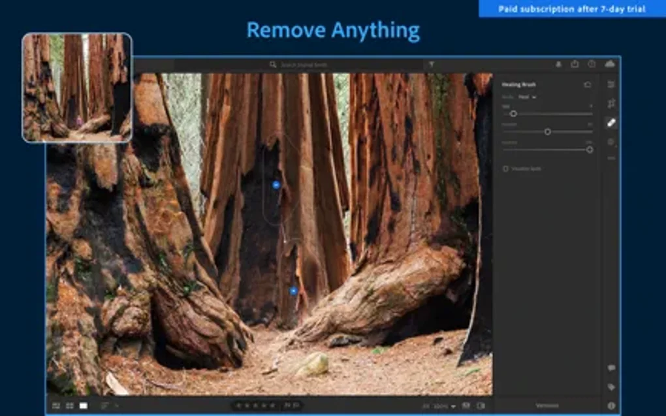Select the Healing Brush tool icon
Viewport: 666px width, 416px height.
[611, 122]
